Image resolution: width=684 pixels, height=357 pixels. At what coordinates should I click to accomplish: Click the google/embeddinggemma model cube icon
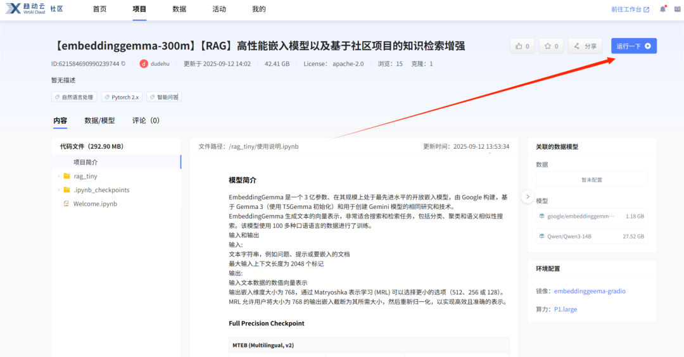(541, 216)
